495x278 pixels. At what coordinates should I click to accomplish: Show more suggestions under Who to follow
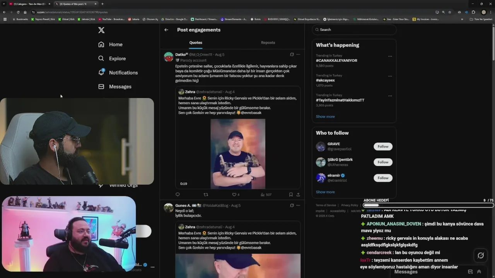point(325,192)
